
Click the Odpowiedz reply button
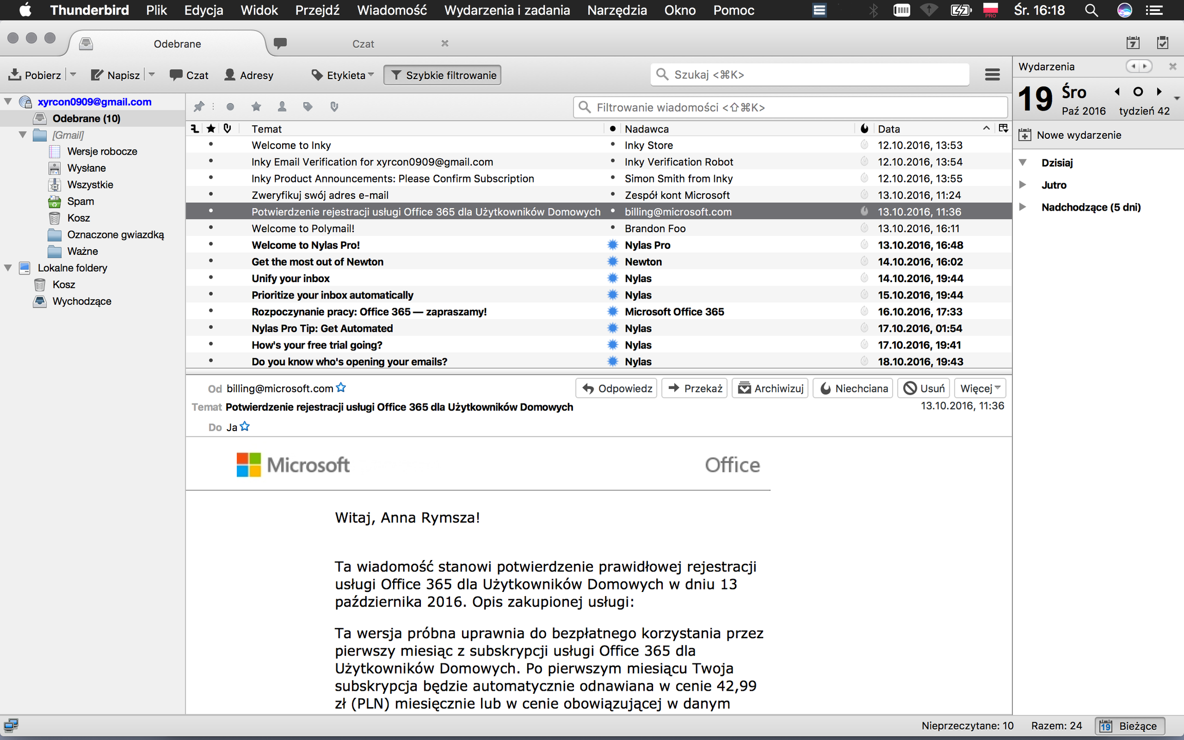[x=617, y=388]
